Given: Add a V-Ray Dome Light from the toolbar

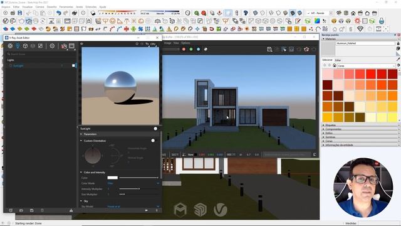Looking at the screenshot, I should click(x=140, y=21).
